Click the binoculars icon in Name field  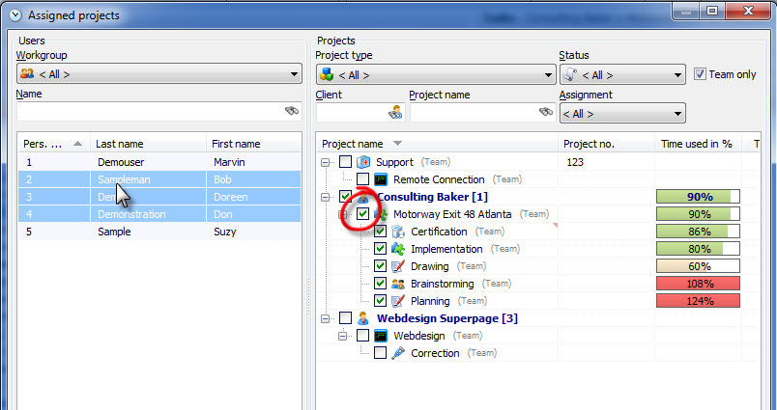pyautogui.click(x=292, y=111)
